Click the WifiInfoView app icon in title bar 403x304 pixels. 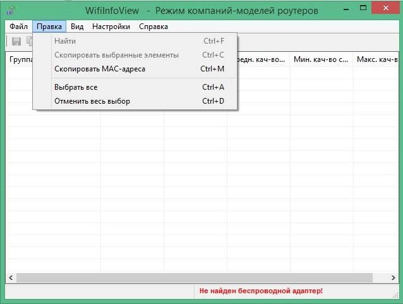point(11,10)
